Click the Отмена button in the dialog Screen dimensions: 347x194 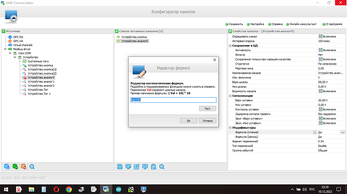point(207,121)
